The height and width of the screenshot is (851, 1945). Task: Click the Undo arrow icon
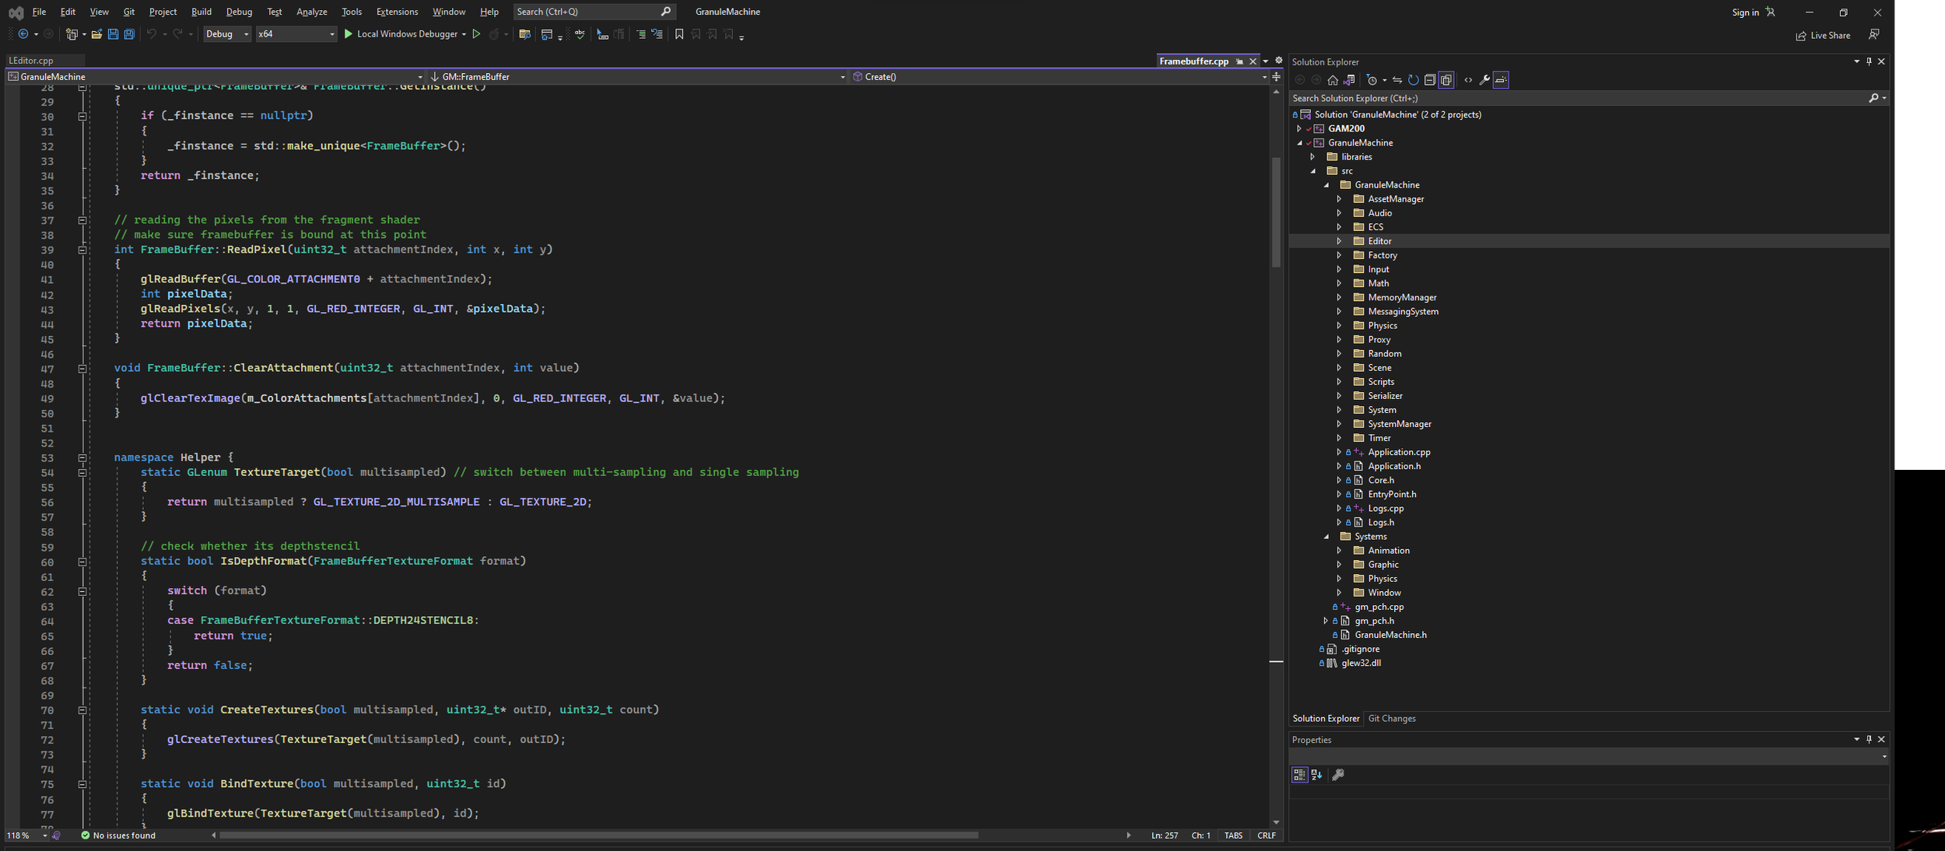(152, 34)
